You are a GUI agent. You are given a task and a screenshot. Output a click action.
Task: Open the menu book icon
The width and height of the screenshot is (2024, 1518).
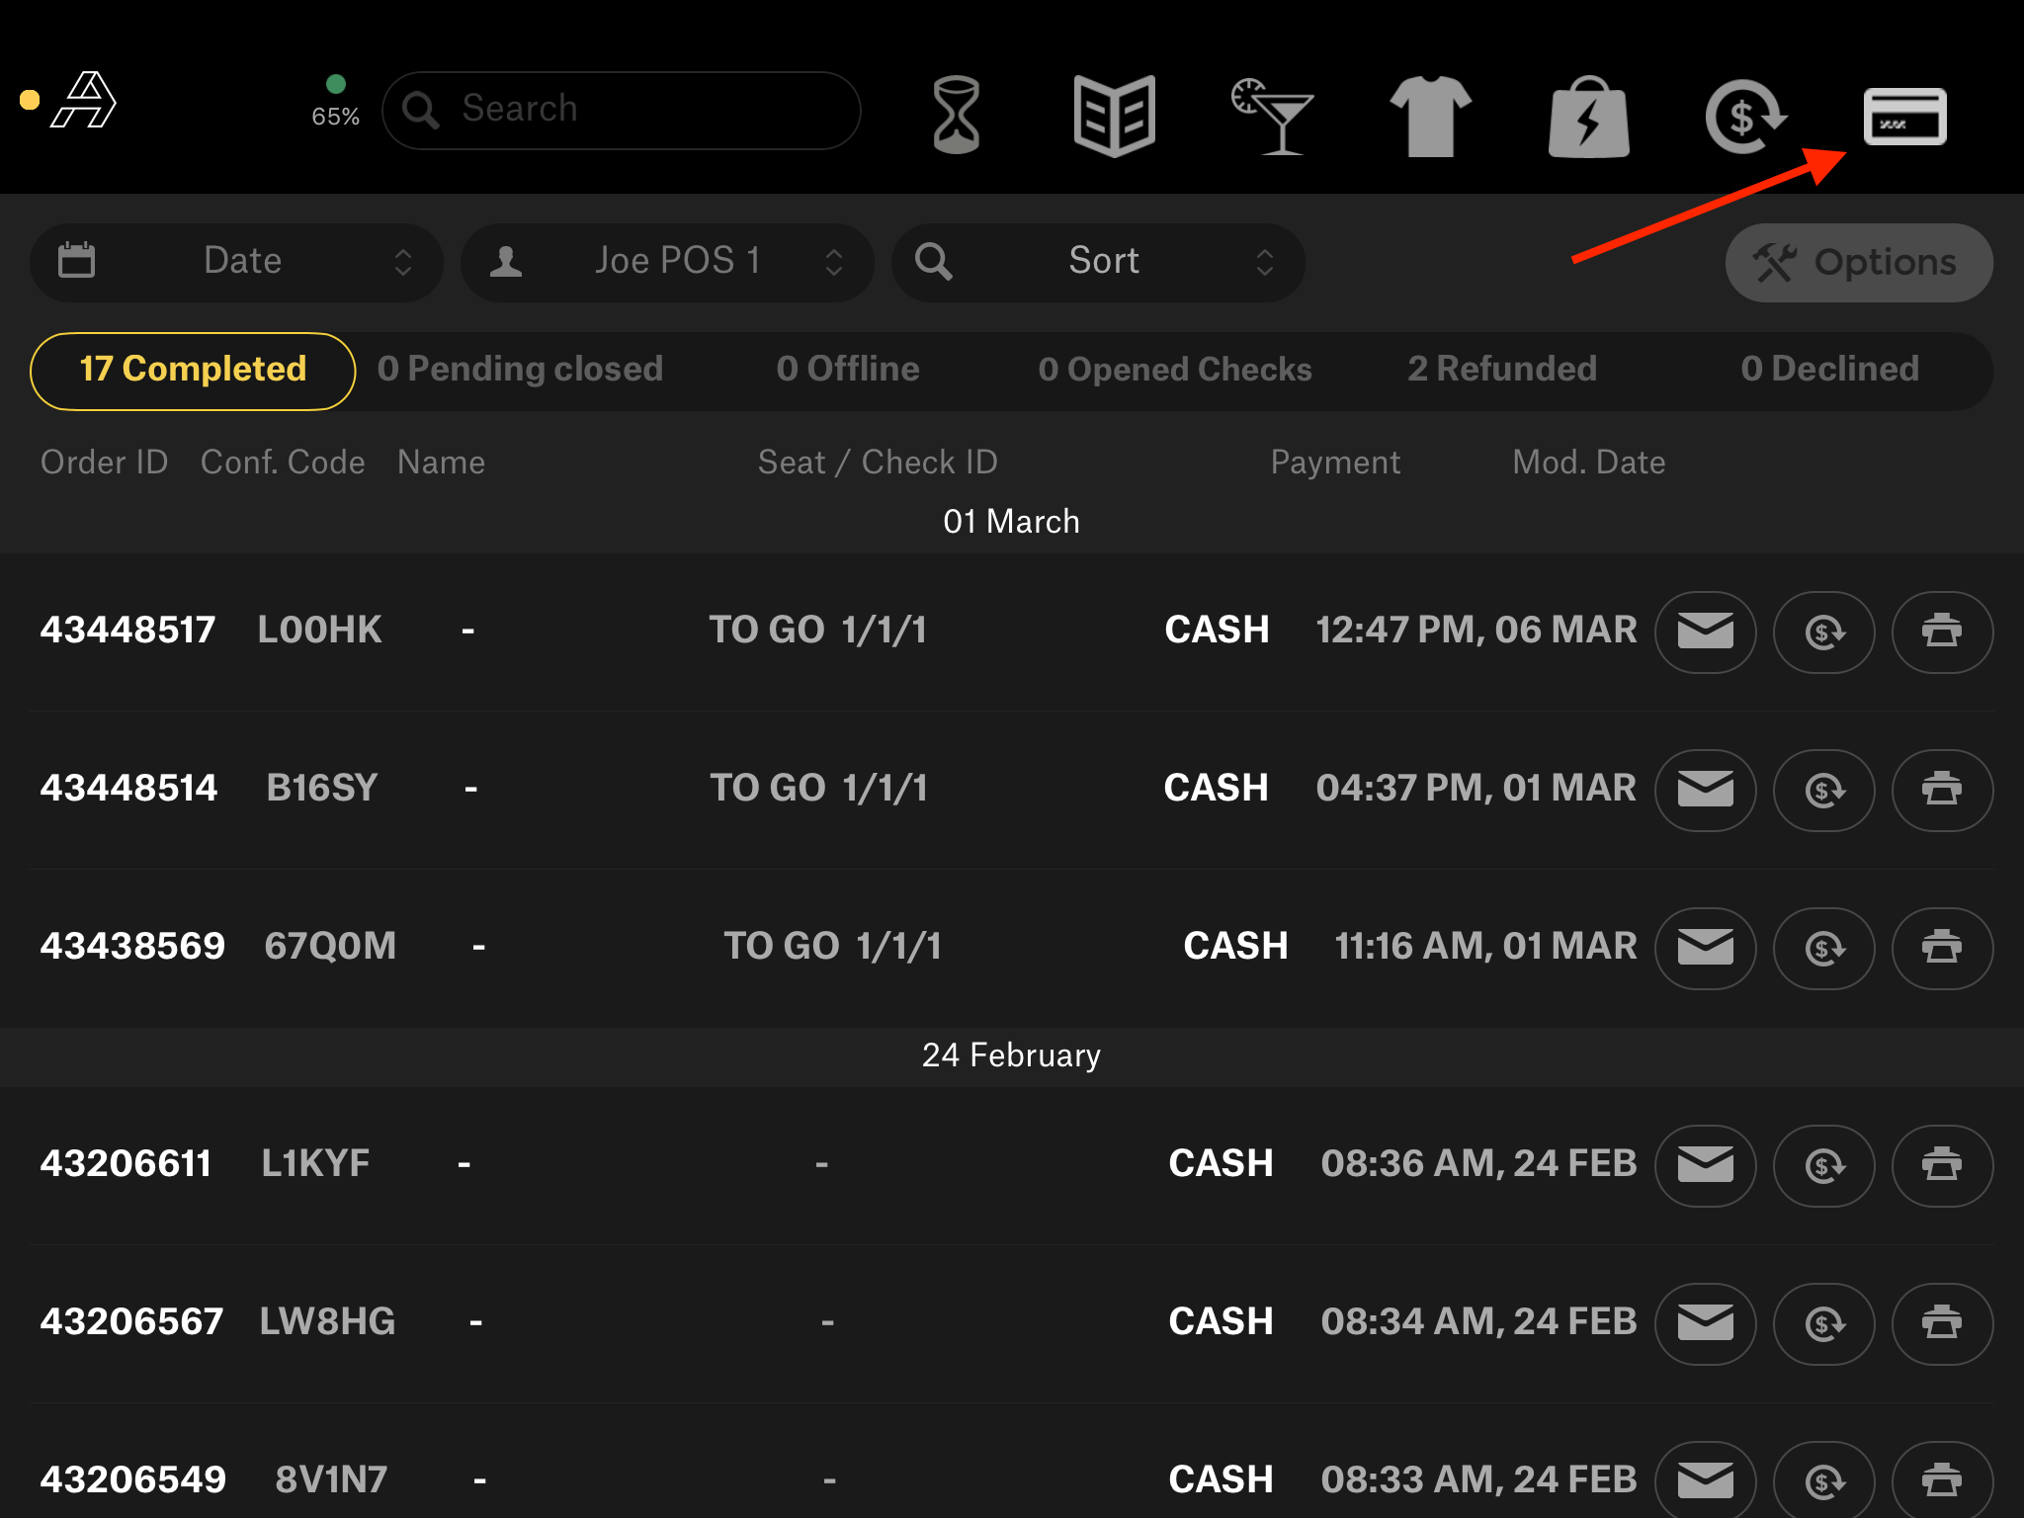click(x=1114, y=115)
